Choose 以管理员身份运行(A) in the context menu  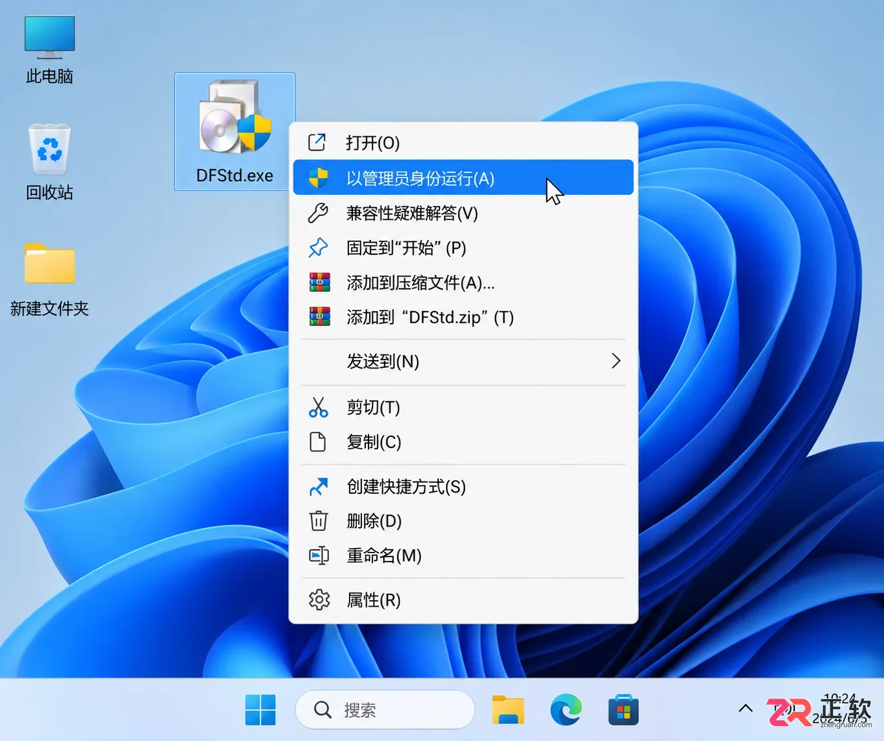(x=463, y=178)
